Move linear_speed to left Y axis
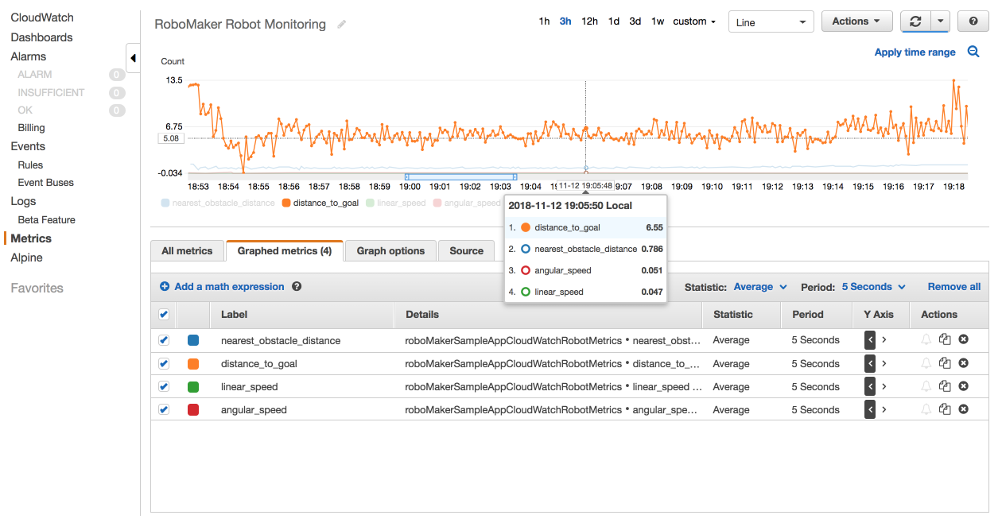 (870, 386)
